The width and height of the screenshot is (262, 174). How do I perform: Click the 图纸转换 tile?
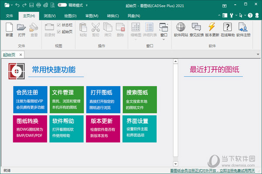[x=30, y=129]
